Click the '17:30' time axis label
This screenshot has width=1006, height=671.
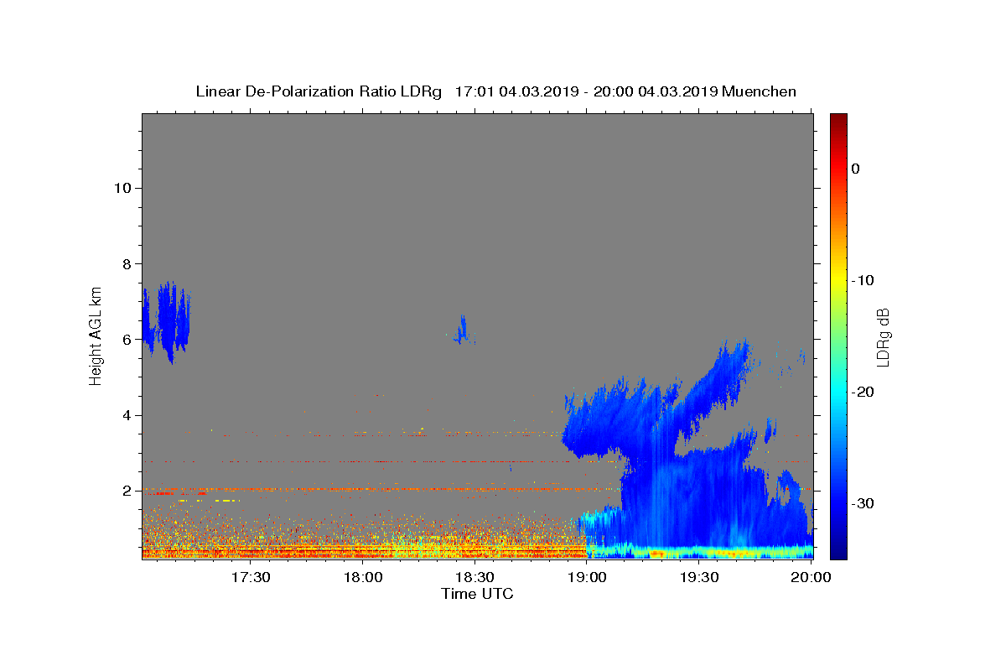point(251,578)
